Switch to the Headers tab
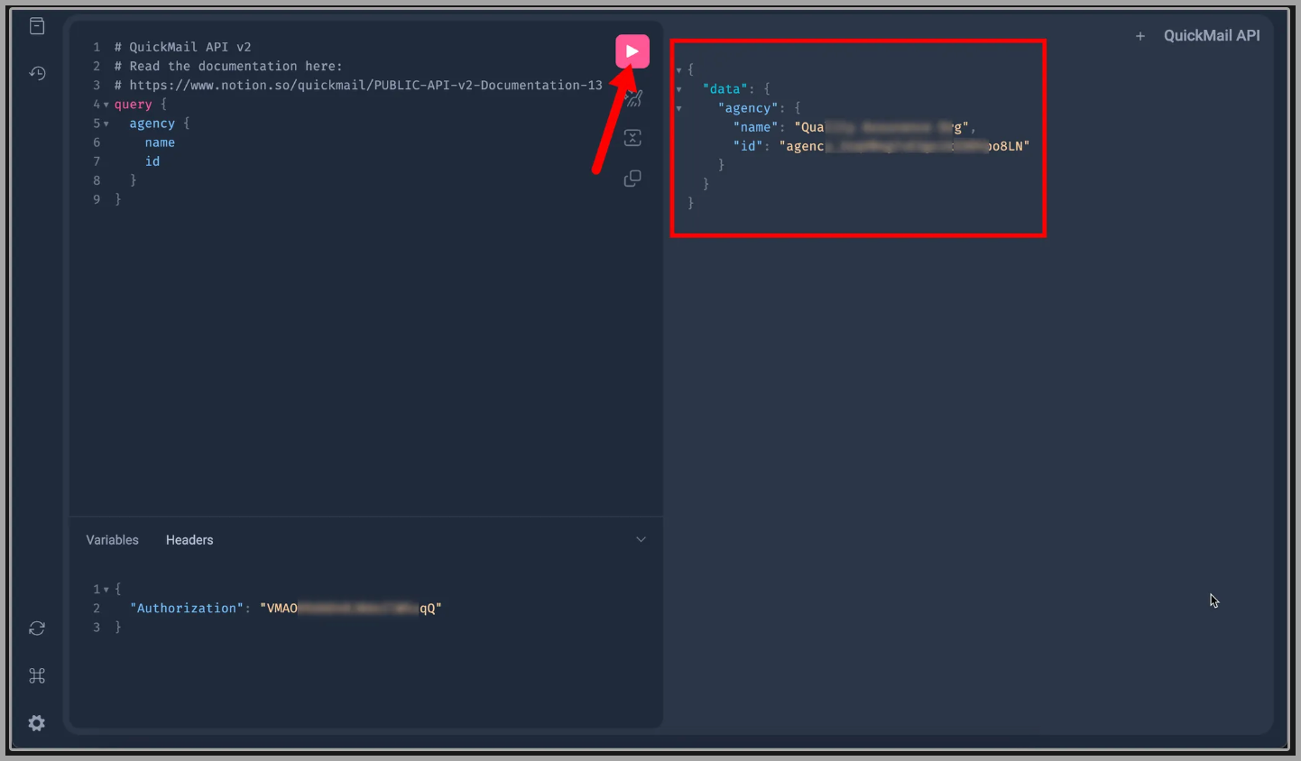1301x761 pixels. click(x=189, y=540)
